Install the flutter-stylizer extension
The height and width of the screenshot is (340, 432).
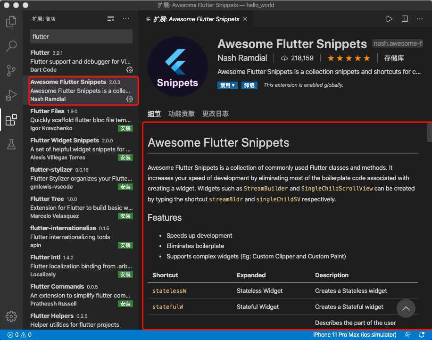click(125, 187)
